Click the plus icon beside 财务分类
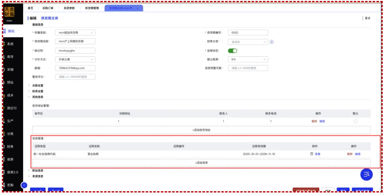The width and height of the screenshot is (384, 195). (272, 42)
